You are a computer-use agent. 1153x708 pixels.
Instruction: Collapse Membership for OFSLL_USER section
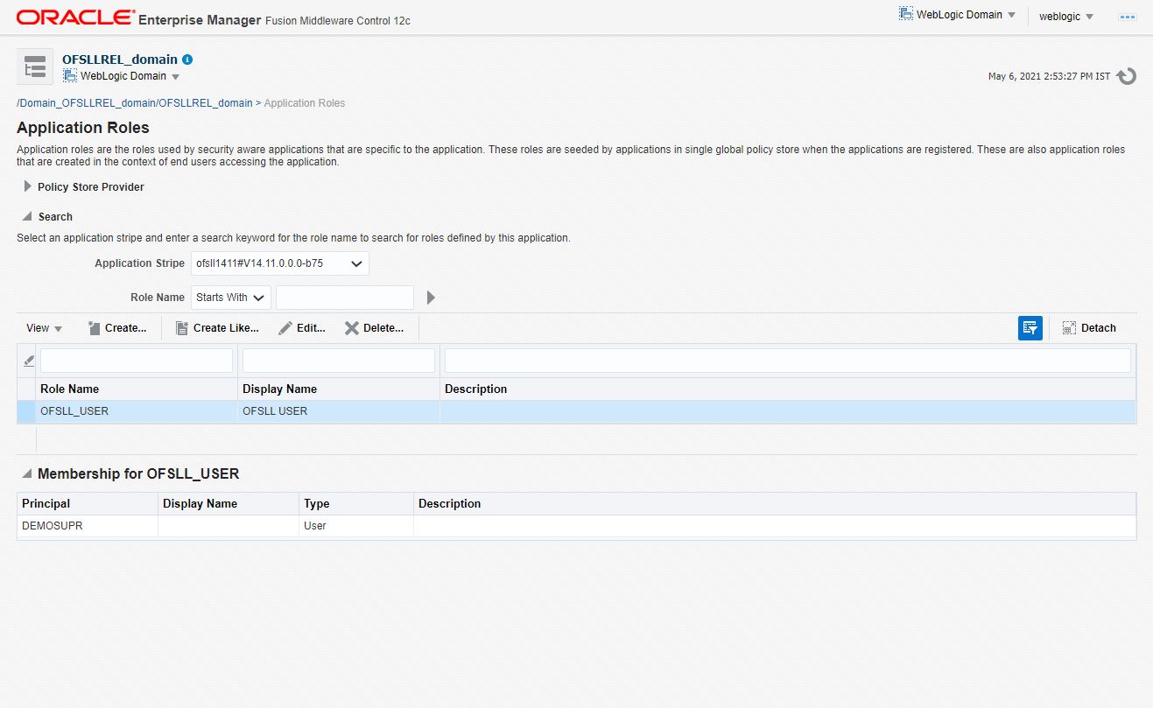click(26, 473)
